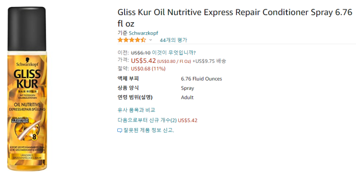Image resolution: width=356 pixels, height=172 pixels.
Task: Open the 유사 품목과 비교 comparison link
Action: tap(136, 110)
